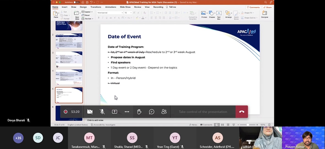Open more actions ellipsis in meeting bar
325x149 pixels.
pos(127,112)
